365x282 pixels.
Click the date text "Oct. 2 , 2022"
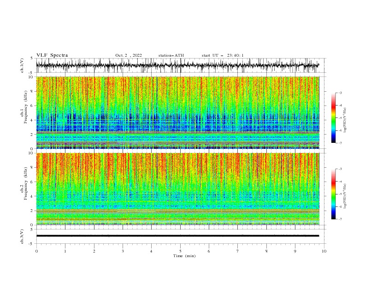[x=129, y=55]
